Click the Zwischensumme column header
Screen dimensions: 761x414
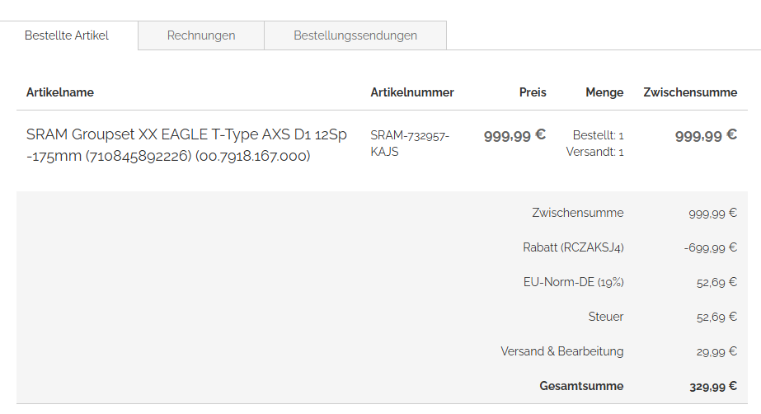click(690, 92)
